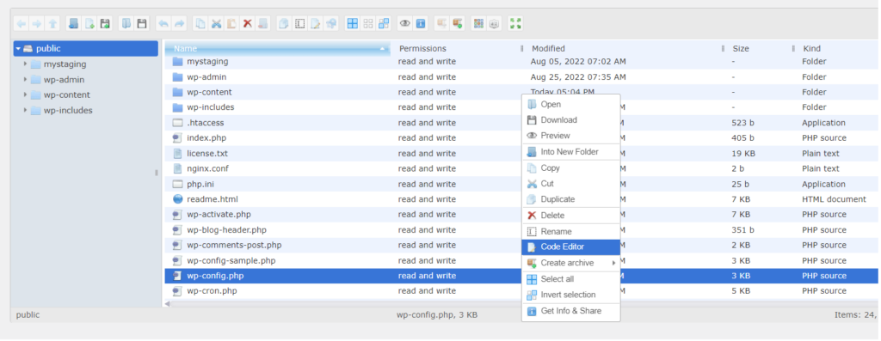This screenshot has height=341, width=881.
Task: Click the Cut scissors icon in toolbar
Action: click(x=216, y=23)
